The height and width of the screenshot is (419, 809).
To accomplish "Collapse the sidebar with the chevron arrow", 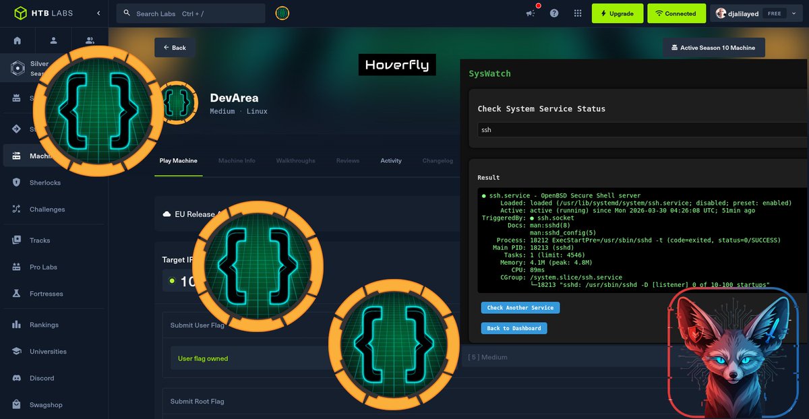I will point(98,13).
